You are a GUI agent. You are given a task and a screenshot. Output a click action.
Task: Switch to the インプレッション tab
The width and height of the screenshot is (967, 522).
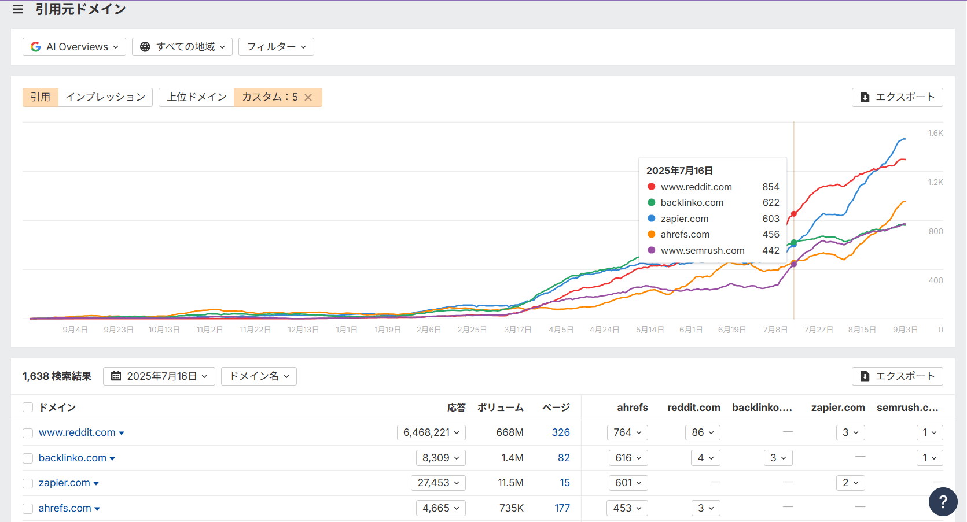click(105, 97)
